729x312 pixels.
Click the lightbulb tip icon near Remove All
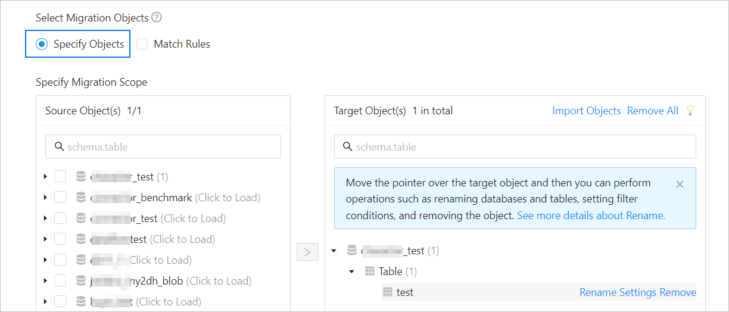[690, 110]
